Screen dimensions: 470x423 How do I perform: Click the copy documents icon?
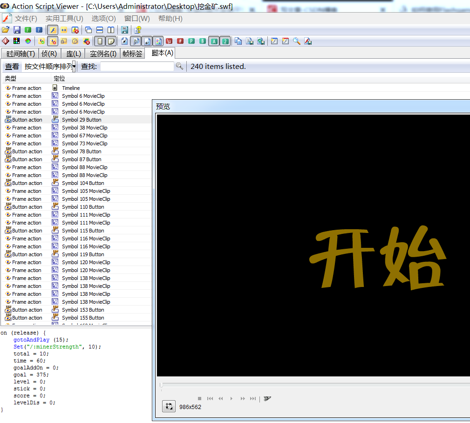click(238, 41)
